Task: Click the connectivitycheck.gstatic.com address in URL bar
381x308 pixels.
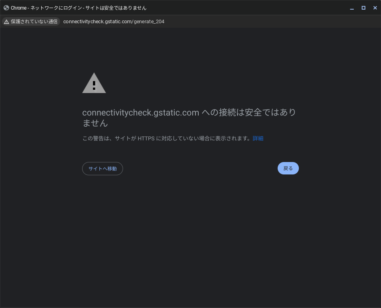Action: (97, 22)
